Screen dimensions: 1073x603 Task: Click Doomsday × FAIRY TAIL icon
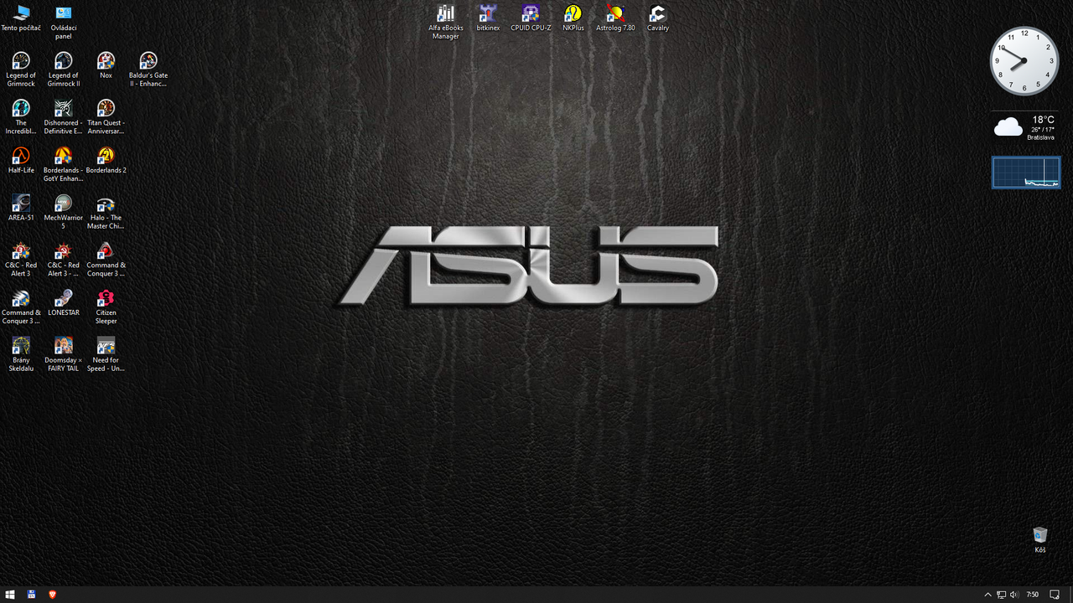click(x=63, y=354)
